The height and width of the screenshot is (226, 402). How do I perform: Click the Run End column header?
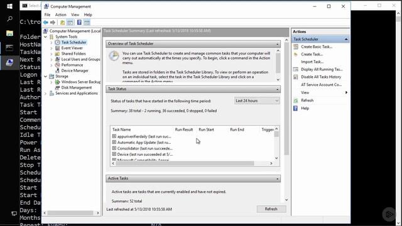(x=237, y=130)
